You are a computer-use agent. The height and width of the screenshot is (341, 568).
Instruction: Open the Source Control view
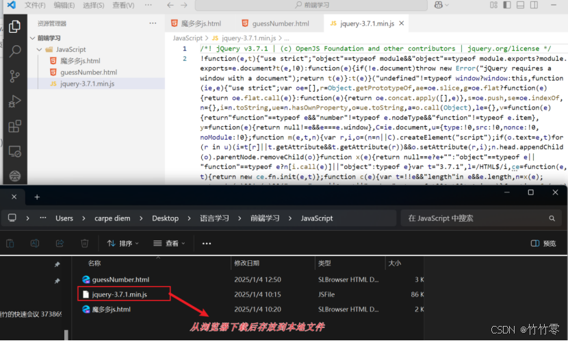[x=14, y=76]
